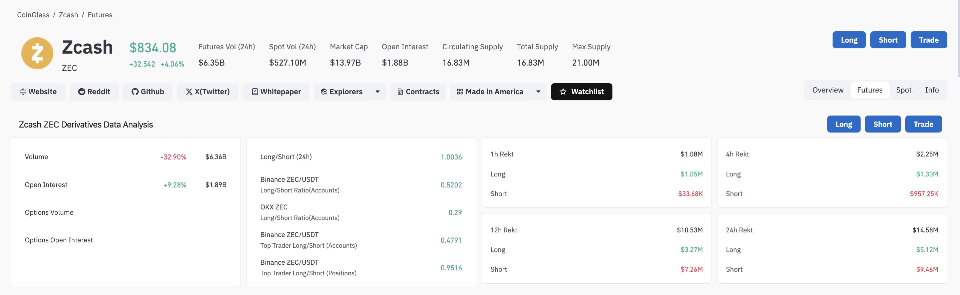
Task: Click the OKX ZEC ratio value 0.29
Action: pos(455,212)
